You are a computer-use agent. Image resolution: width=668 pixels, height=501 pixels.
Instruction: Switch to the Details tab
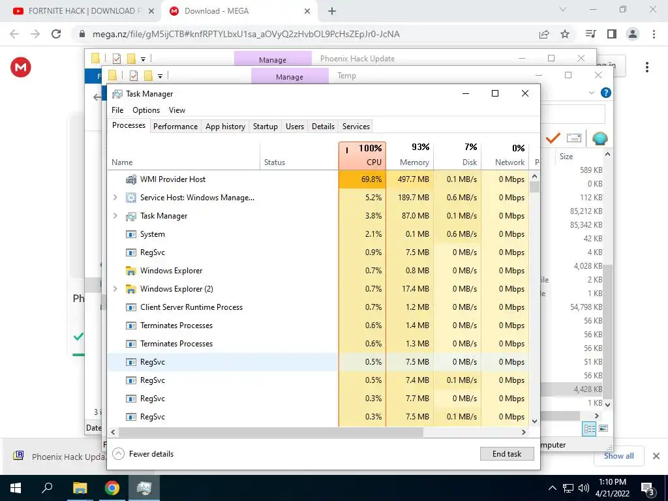click(x=323, y=127)
